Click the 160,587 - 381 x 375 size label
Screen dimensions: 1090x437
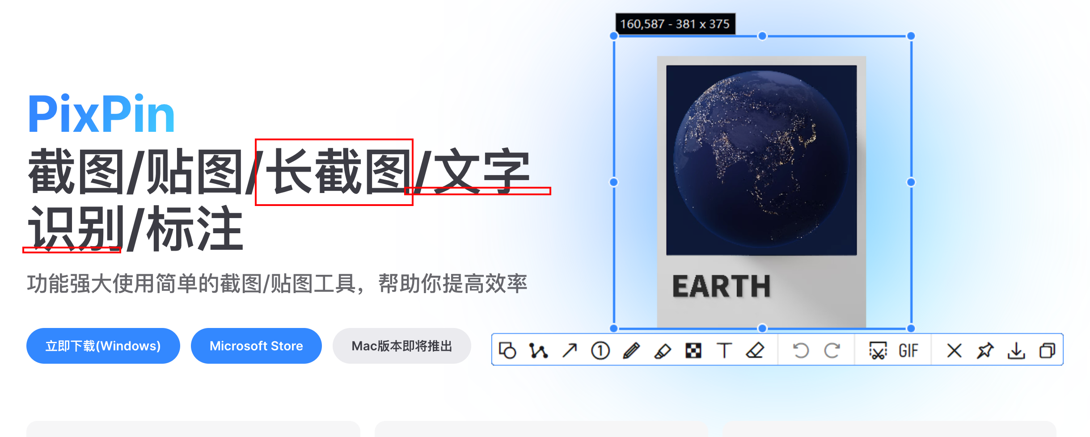click(x=675, y=24)
